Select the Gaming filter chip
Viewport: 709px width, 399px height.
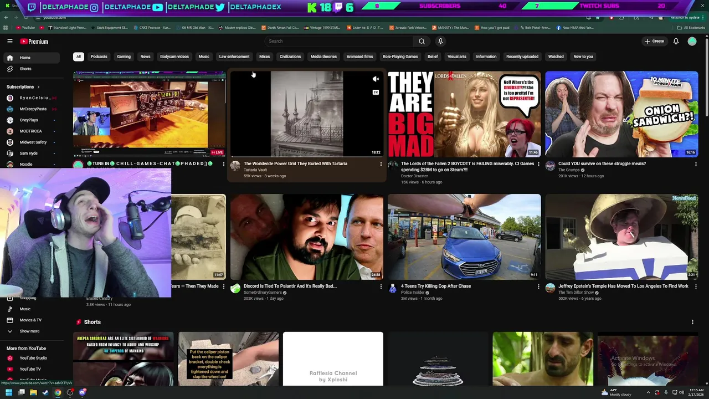click(x=124, y=57)
